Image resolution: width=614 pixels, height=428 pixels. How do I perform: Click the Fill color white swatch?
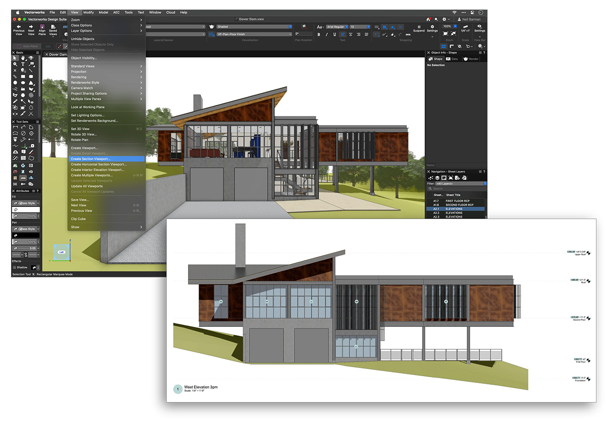(26, 209)
